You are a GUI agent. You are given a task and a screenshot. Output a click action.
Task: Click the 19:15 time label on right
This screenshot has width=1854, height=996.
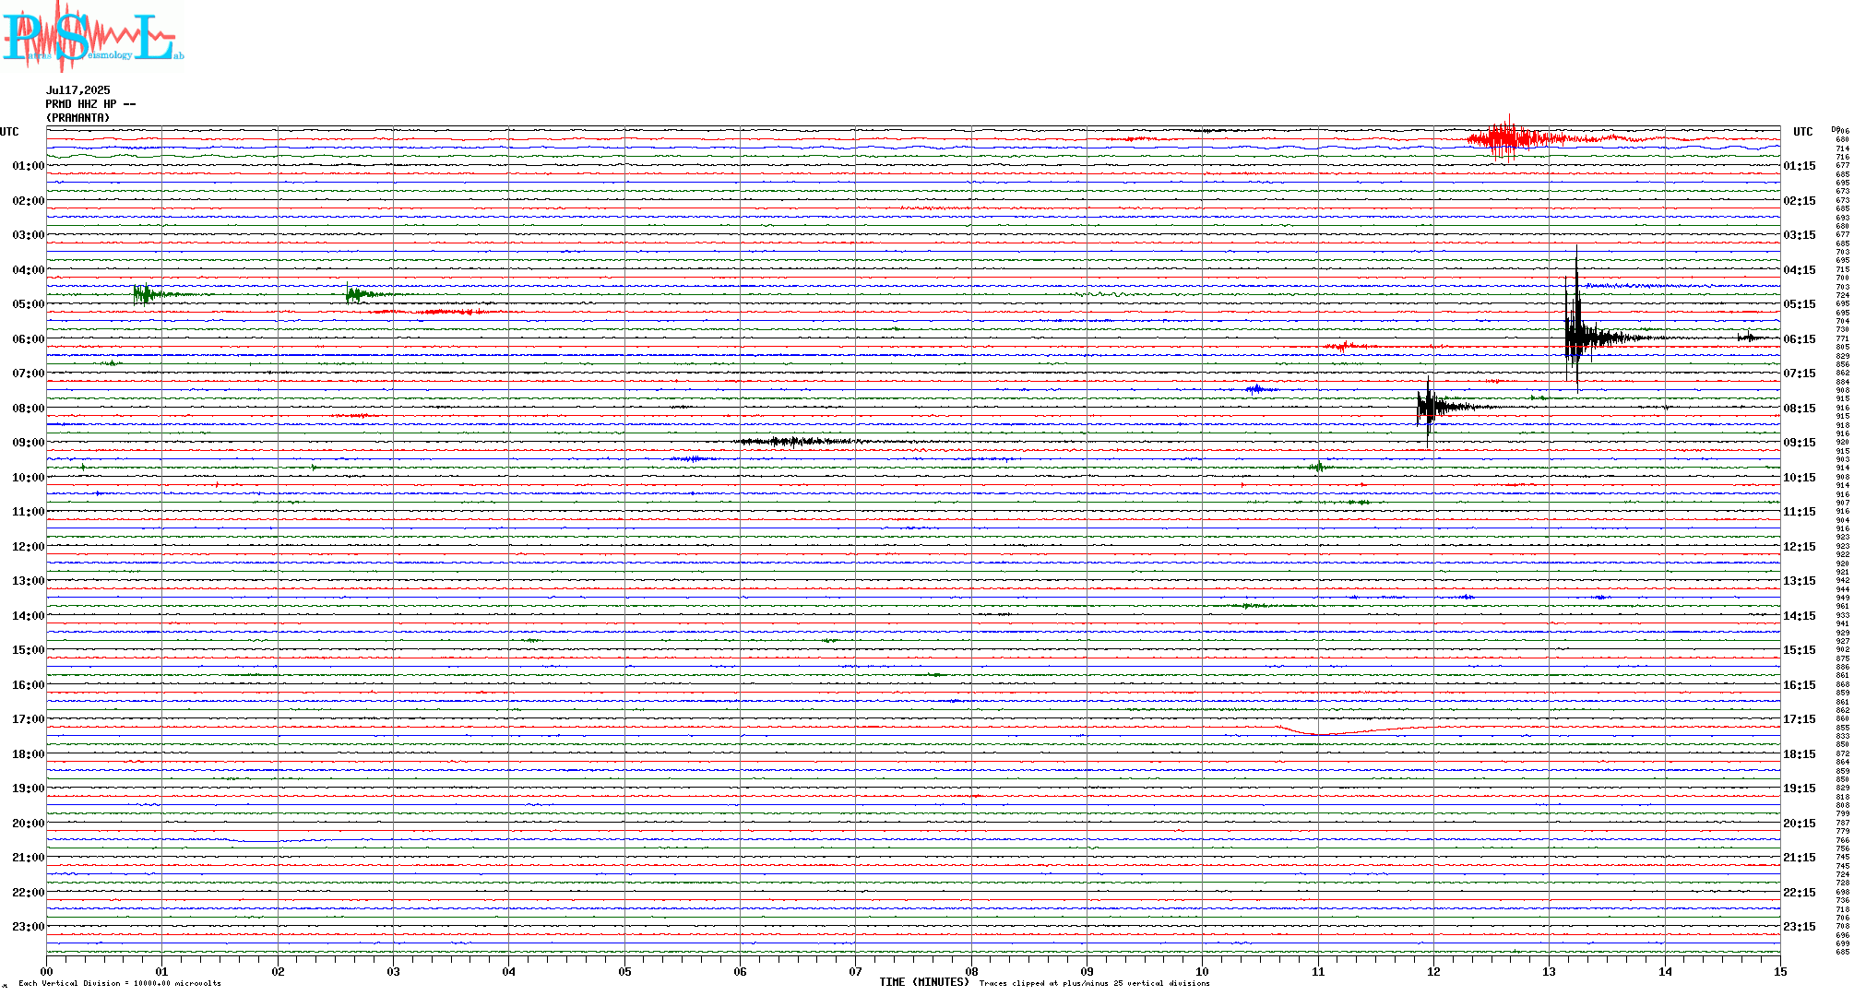click(x=1800, y=788)
